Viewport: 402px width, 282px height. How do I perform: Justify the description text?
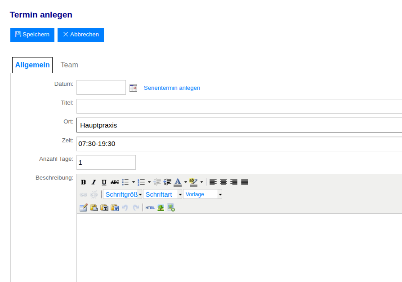coord(245,182)
